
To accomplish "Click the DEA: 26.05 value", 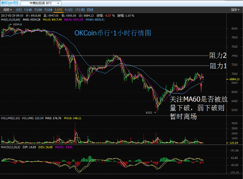I will (46, 147).
